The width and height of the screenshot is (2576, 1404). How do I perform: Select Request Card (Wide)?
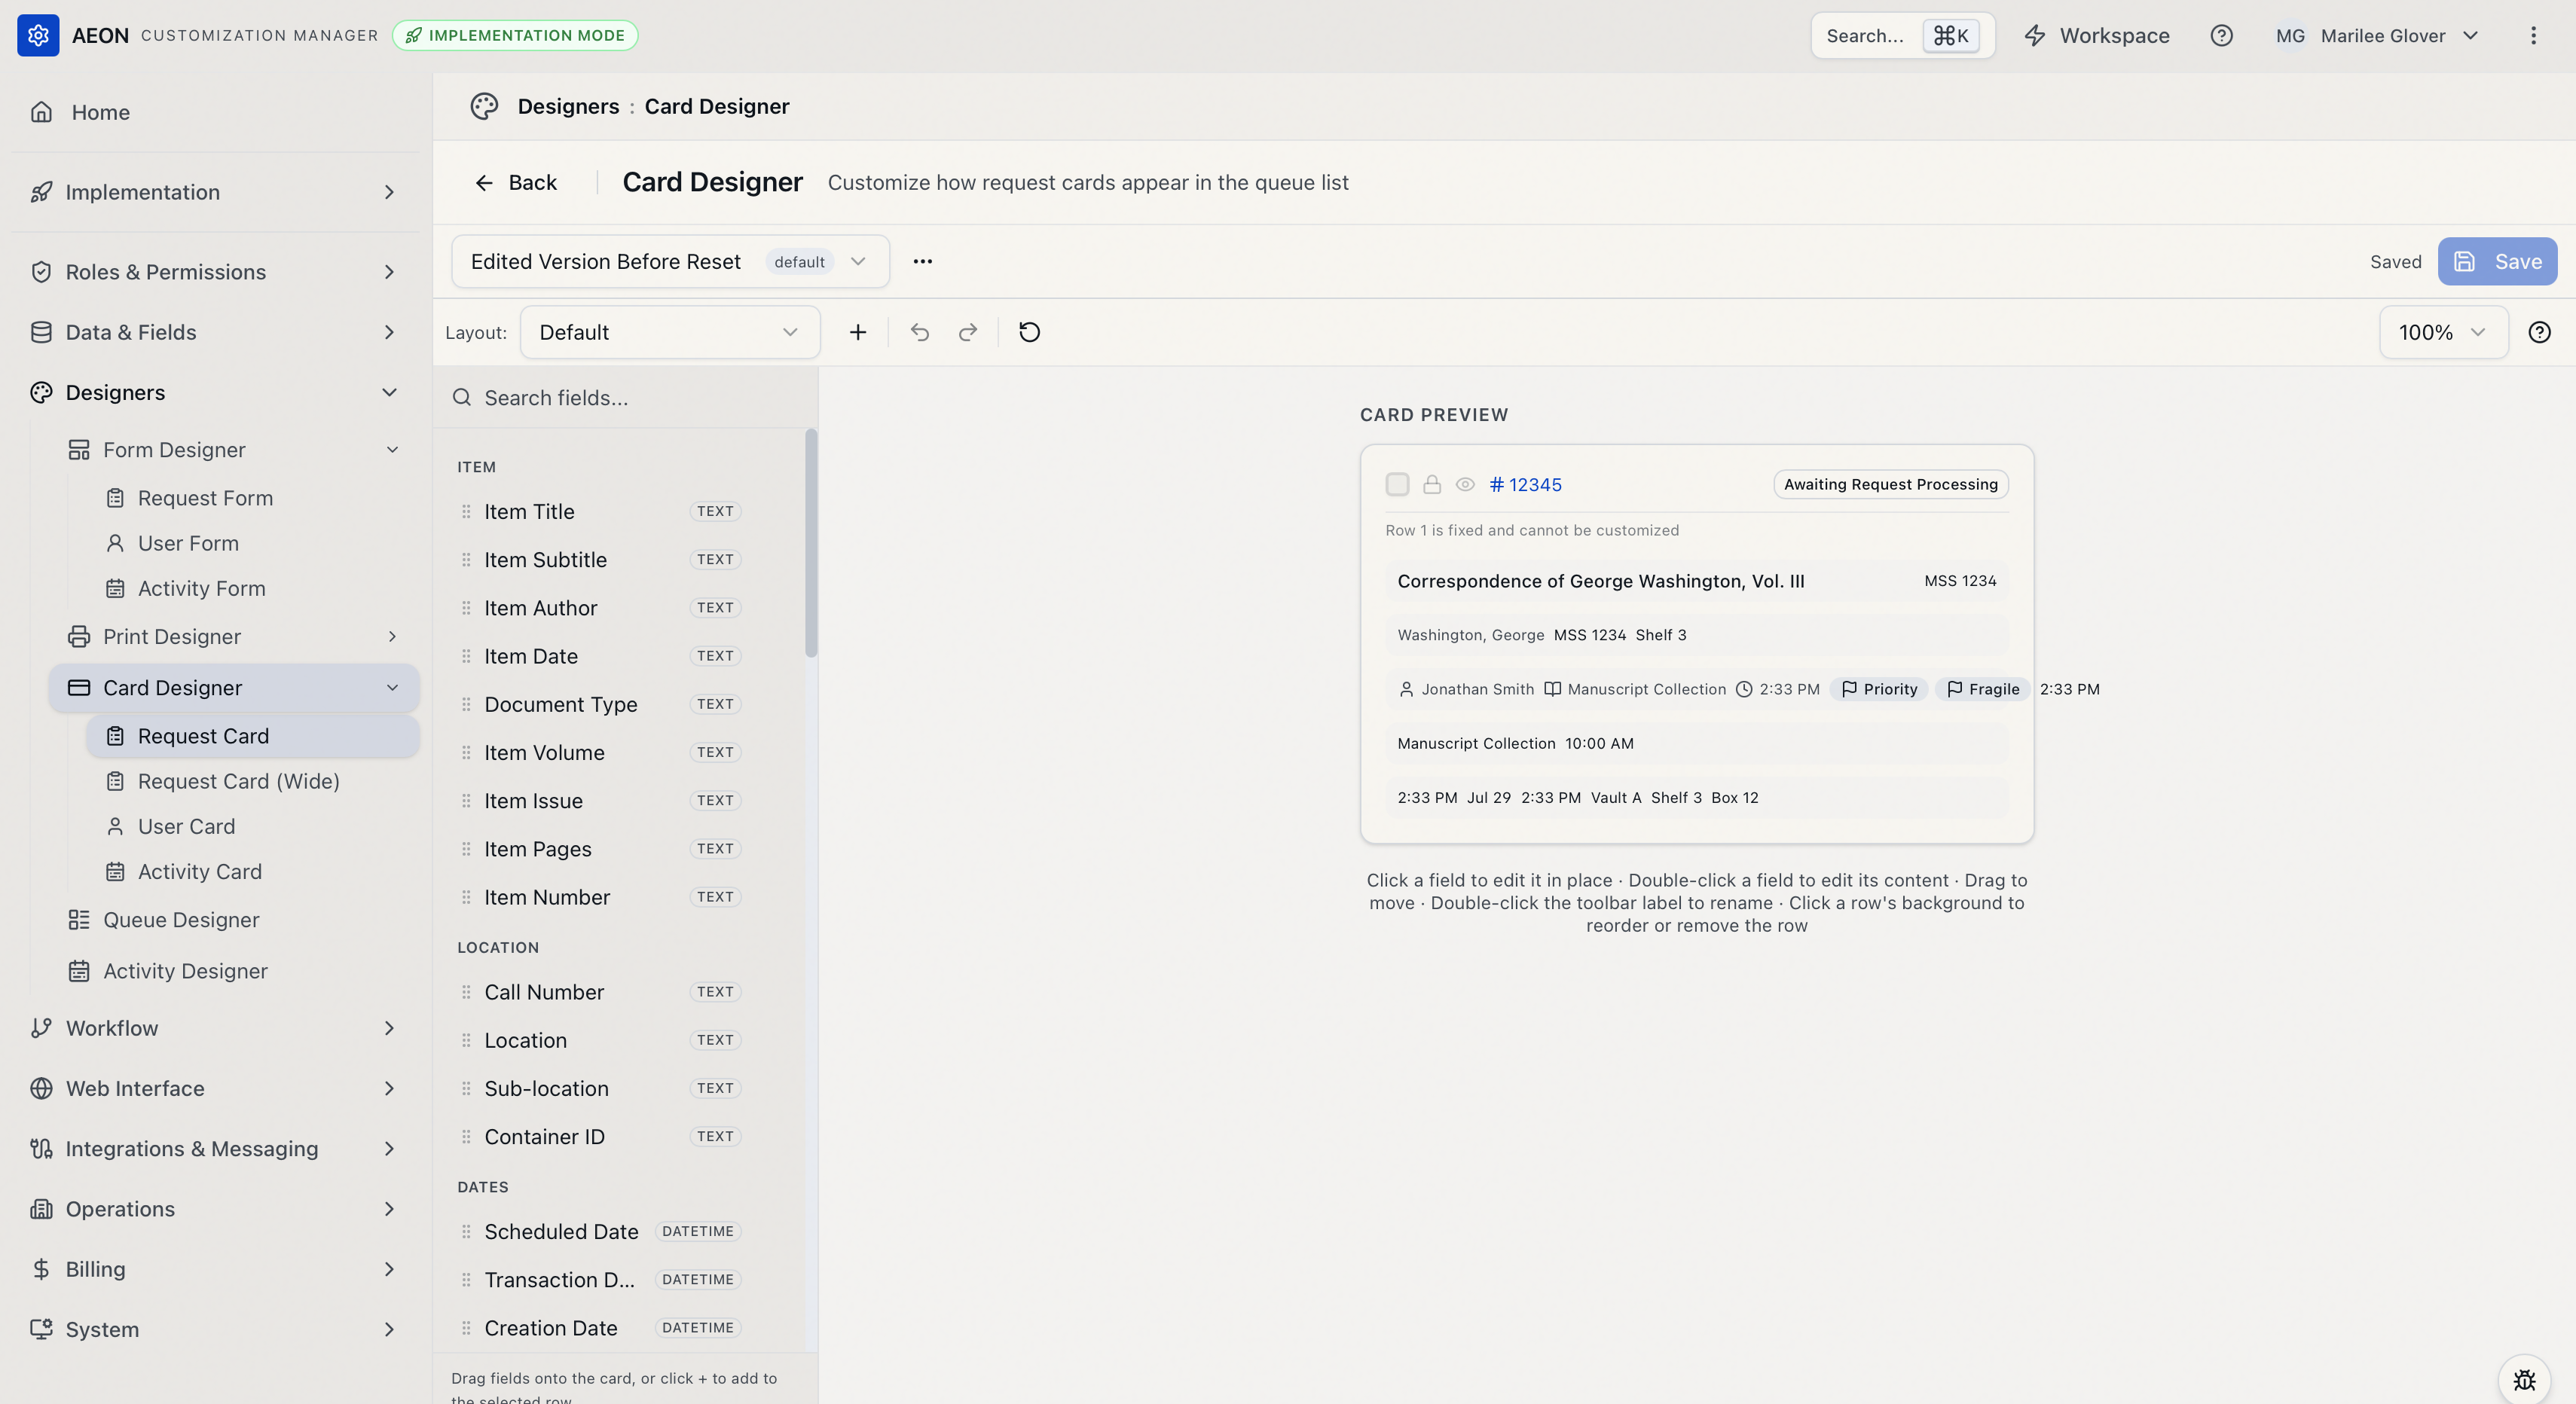tap(252, 781)
